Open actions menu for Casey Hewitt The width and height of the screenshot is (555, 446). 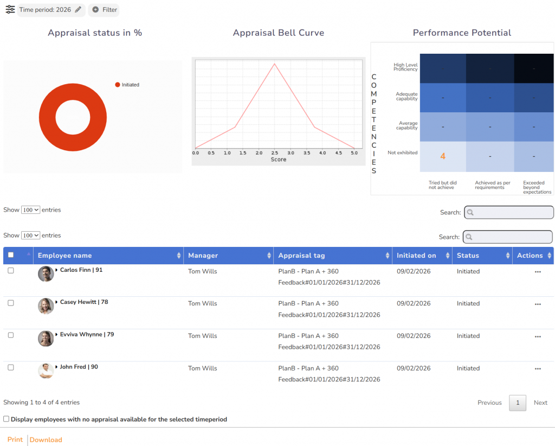(537, 304)
